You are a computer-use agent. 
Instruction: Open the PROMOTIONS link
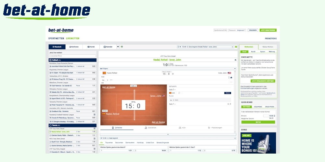click(x=271, y=39)
